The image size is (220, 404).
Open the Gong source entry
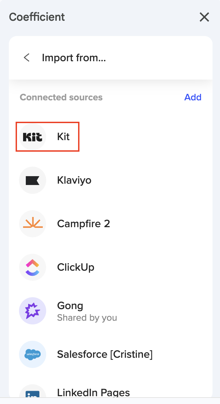pos(70,306)
